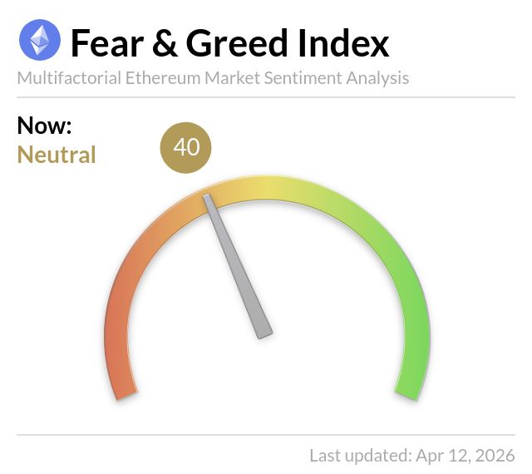Click the Ethereum diamond logo icon
532x474 pixels.
pyautogui.click(x=40, y=42)
